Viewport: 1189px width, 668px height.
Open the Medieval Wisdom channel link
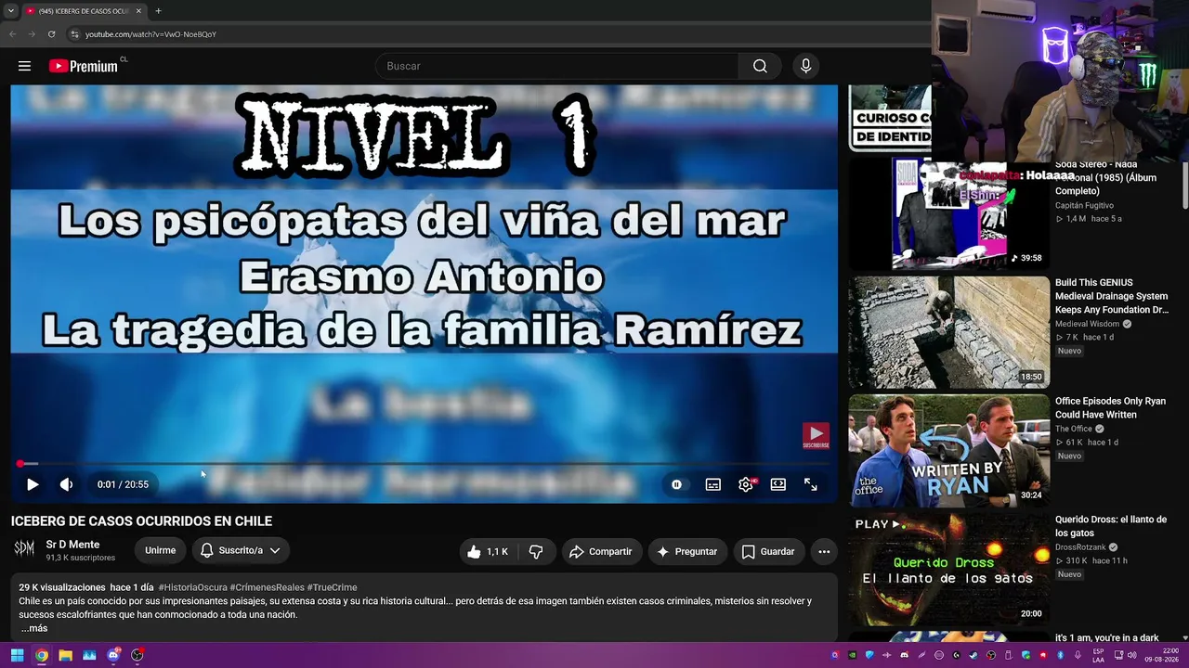click(1089, 325)
